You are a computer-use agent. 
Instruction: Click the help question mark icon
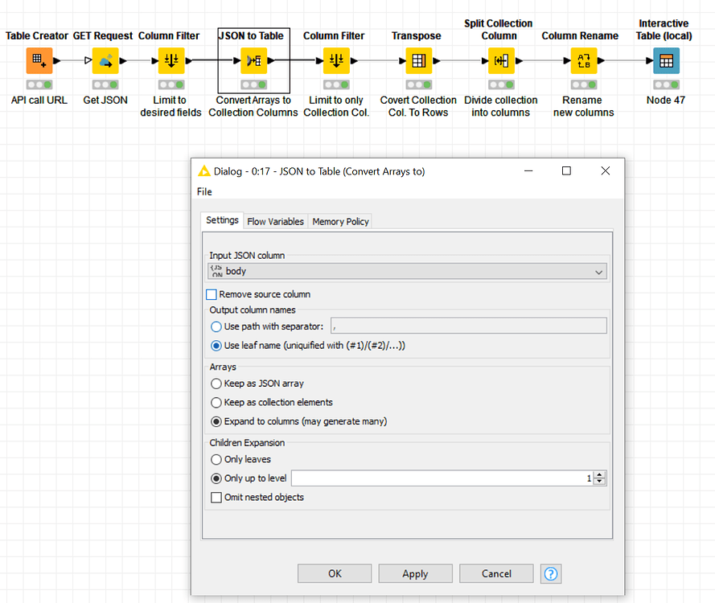tap(550, 573)
